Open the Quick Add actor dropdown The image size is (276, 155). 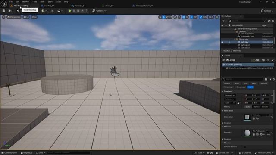44,11
